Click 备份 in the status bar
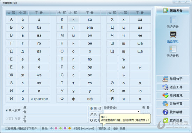Viewport: 192px width, 133px height. coord(116,128)
